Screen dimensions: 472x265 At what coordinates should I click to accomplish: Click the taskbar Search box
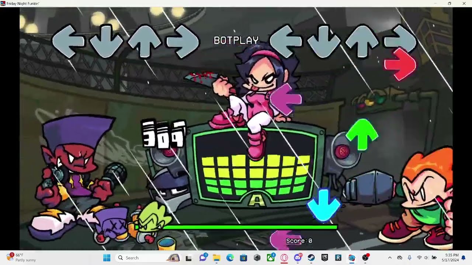point(147,258)
